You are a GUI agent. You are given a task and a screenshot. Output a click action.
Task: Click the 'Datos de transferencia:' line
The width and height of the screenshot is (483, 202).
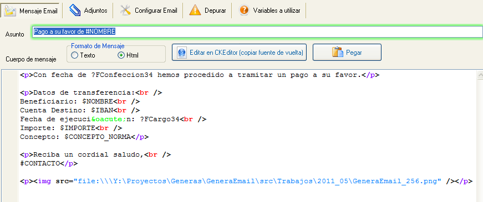(91, 92)
